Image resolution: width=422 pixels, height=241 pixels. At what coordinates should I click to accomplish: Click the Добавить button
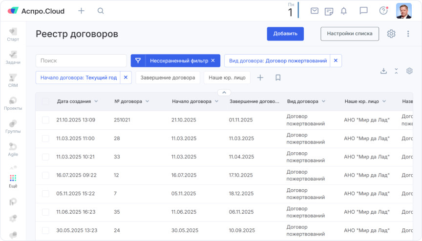pos(285,34)
